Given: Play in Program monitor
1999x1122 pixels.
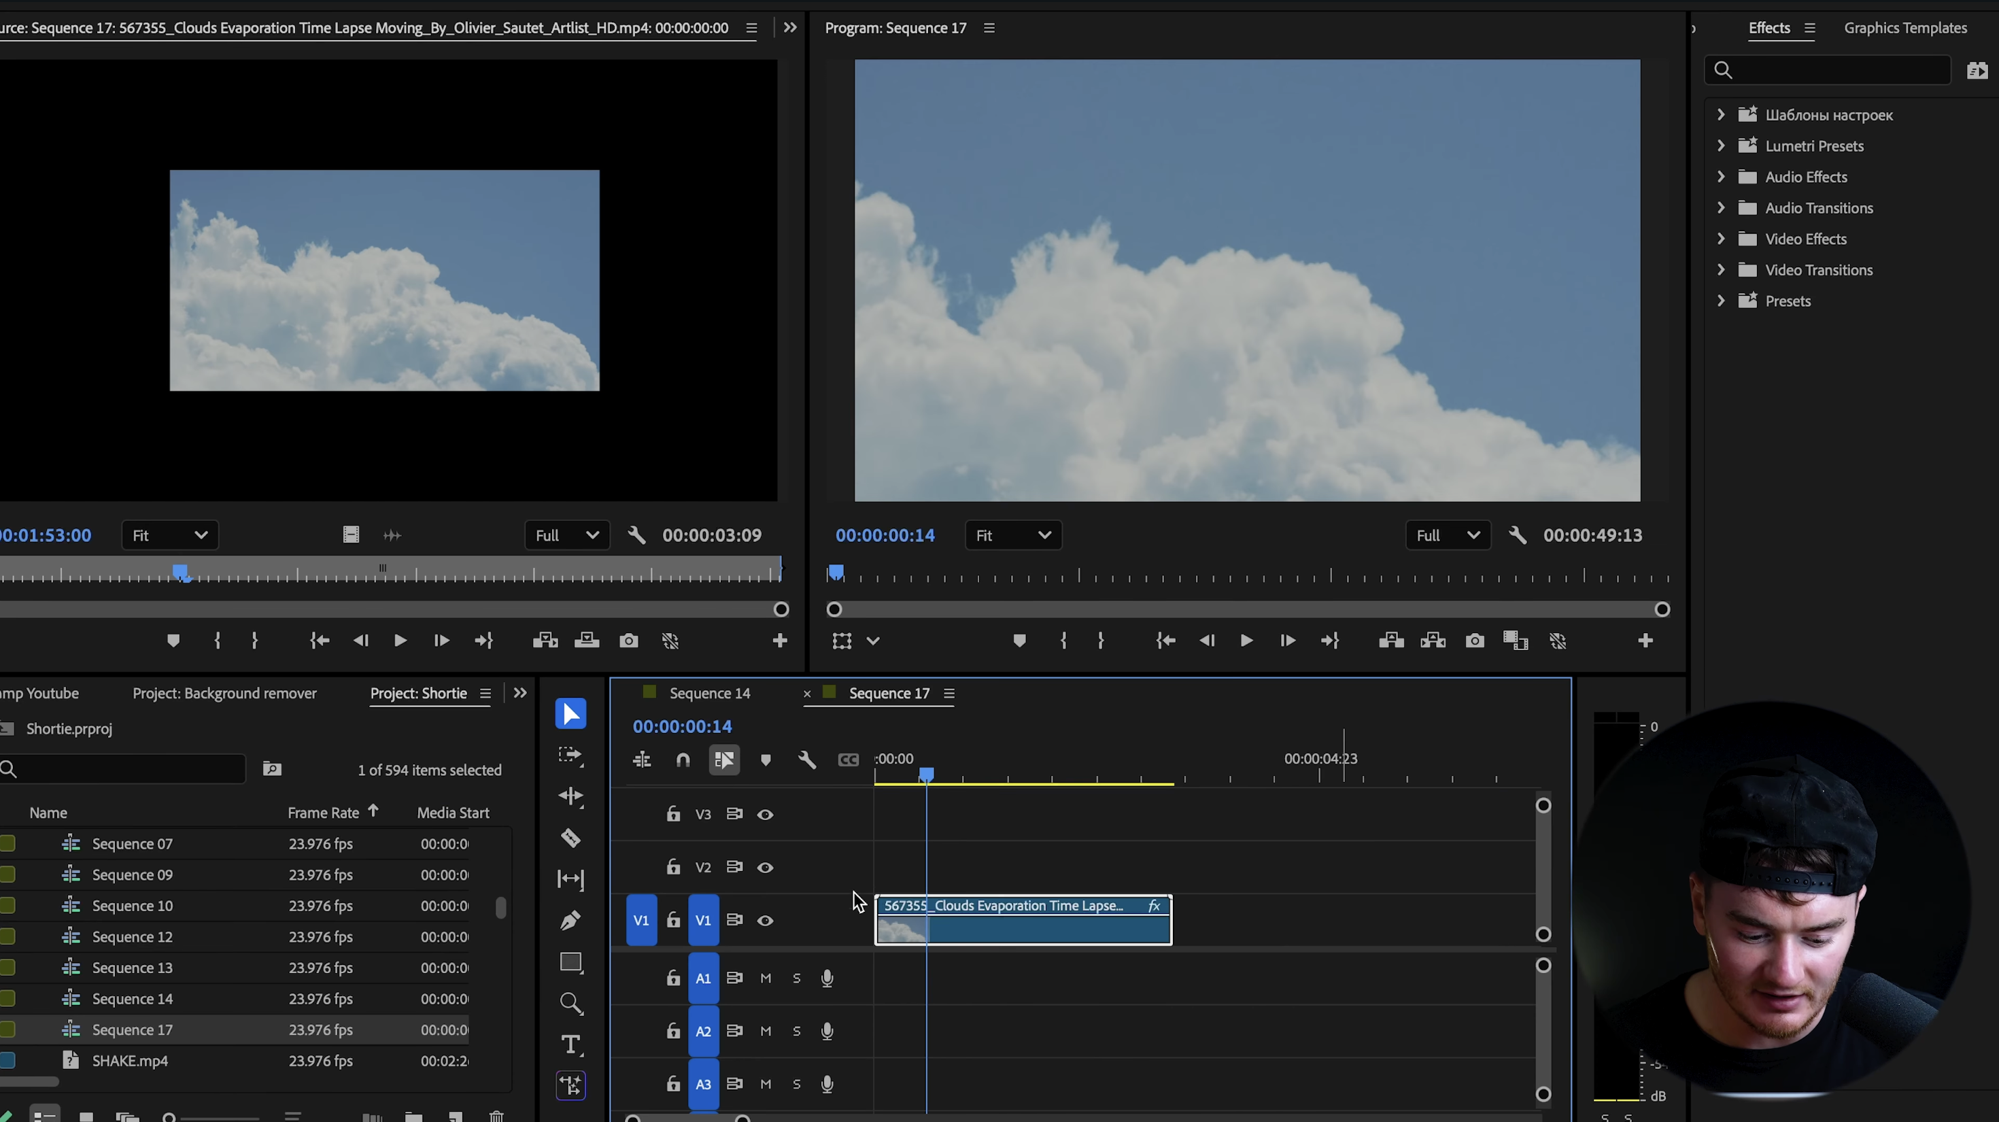Looking at the screenshot, I should 1246,641.
